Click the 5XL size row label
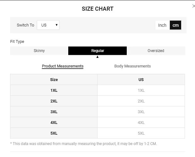Image resolution: width=195 pixels, height=157 pixels. (54, 133)
